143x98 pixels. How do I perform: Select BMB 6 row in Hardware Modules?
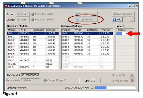[33, 54]
